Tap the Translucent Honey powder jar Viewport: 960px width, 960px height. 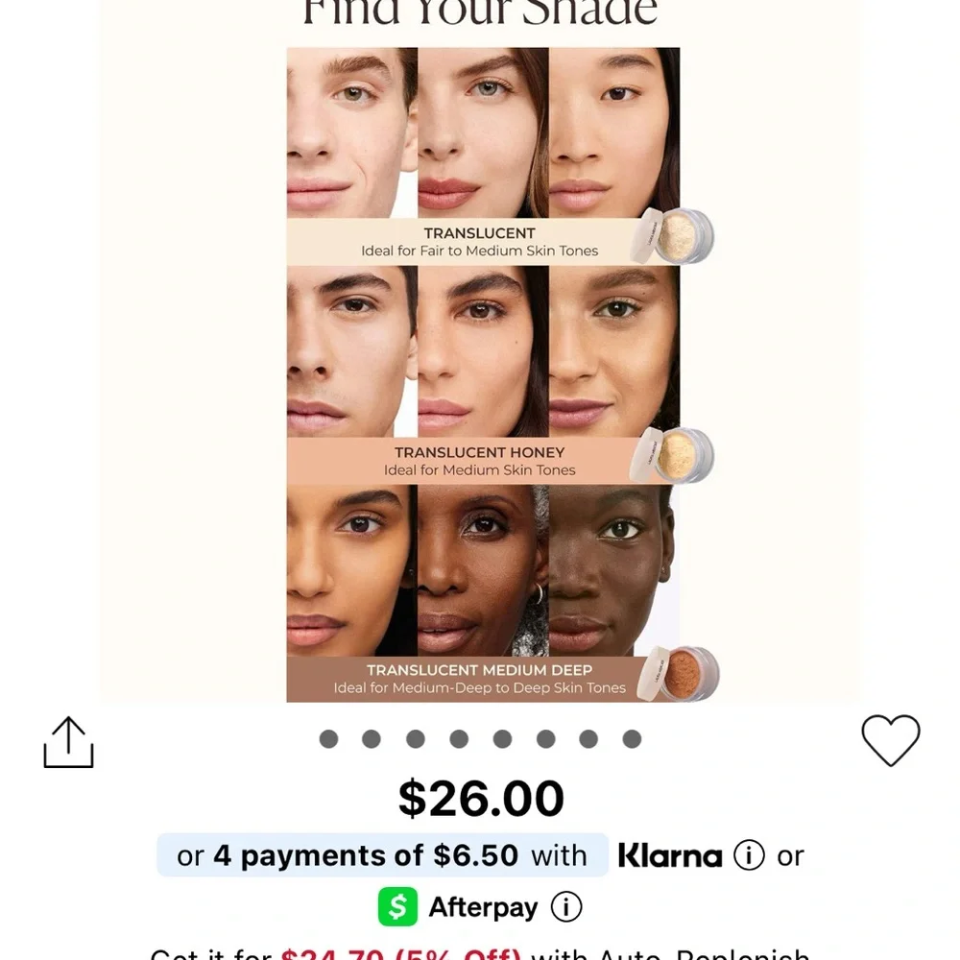[673, 455]
